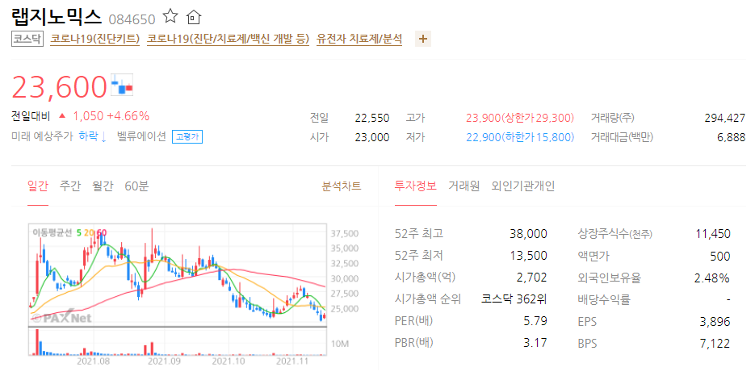Click the 외국인보유율 value 2.48%
The image size is (755, 380).
pyautogui.click(x=712, y=278)
